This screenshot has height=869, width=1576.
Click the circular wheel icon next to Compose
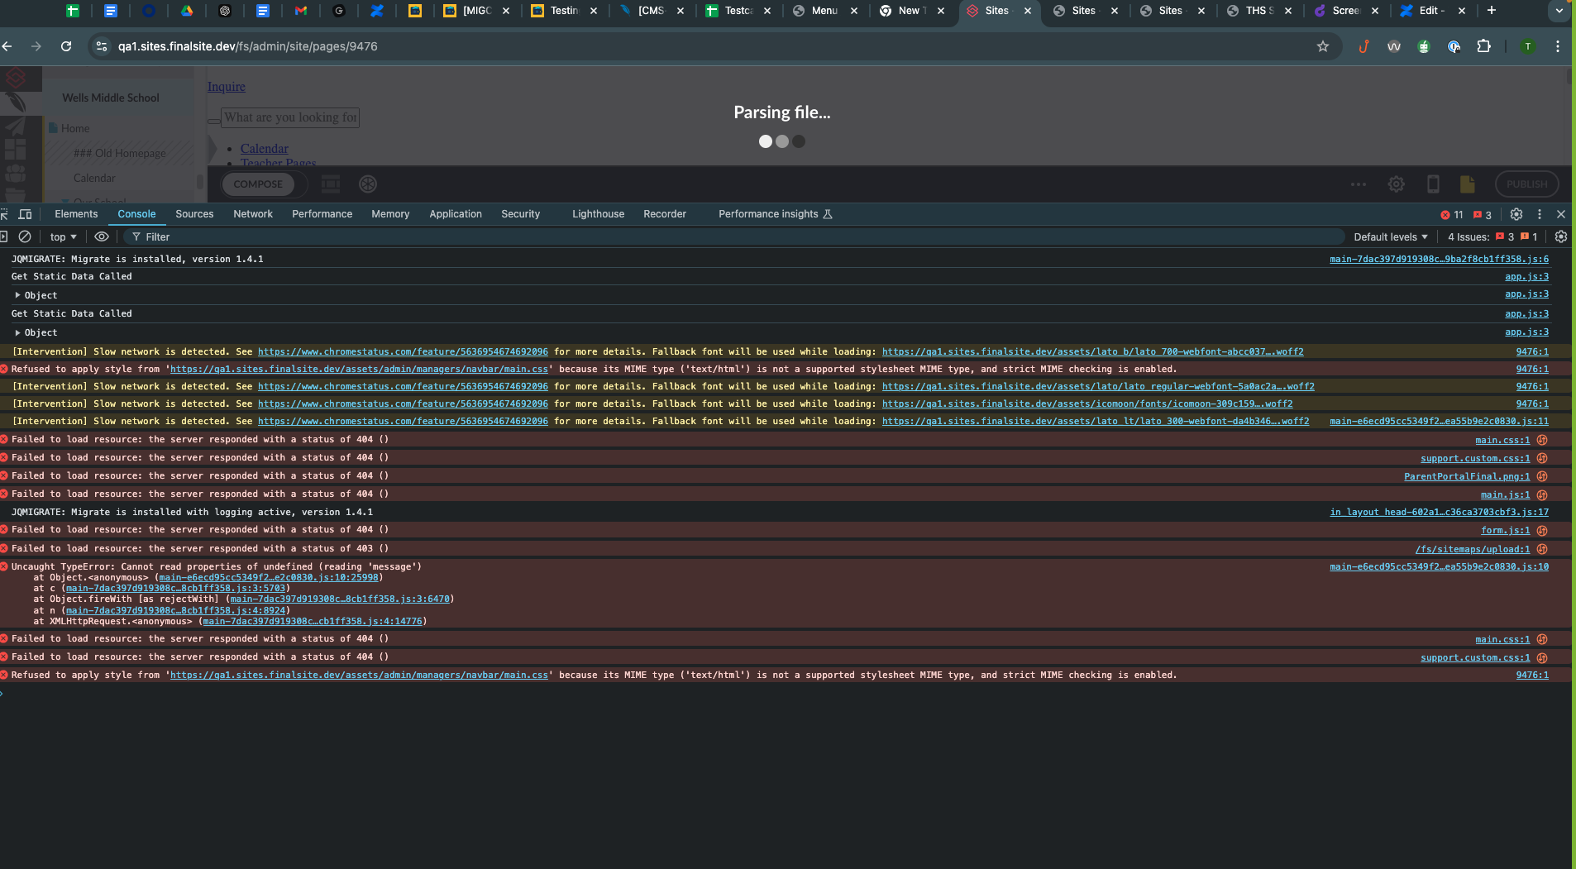(368, 184)
